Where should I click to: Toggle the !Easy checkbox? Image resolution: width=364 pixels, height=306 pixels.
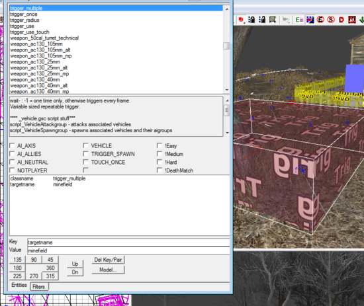point(159,145)
